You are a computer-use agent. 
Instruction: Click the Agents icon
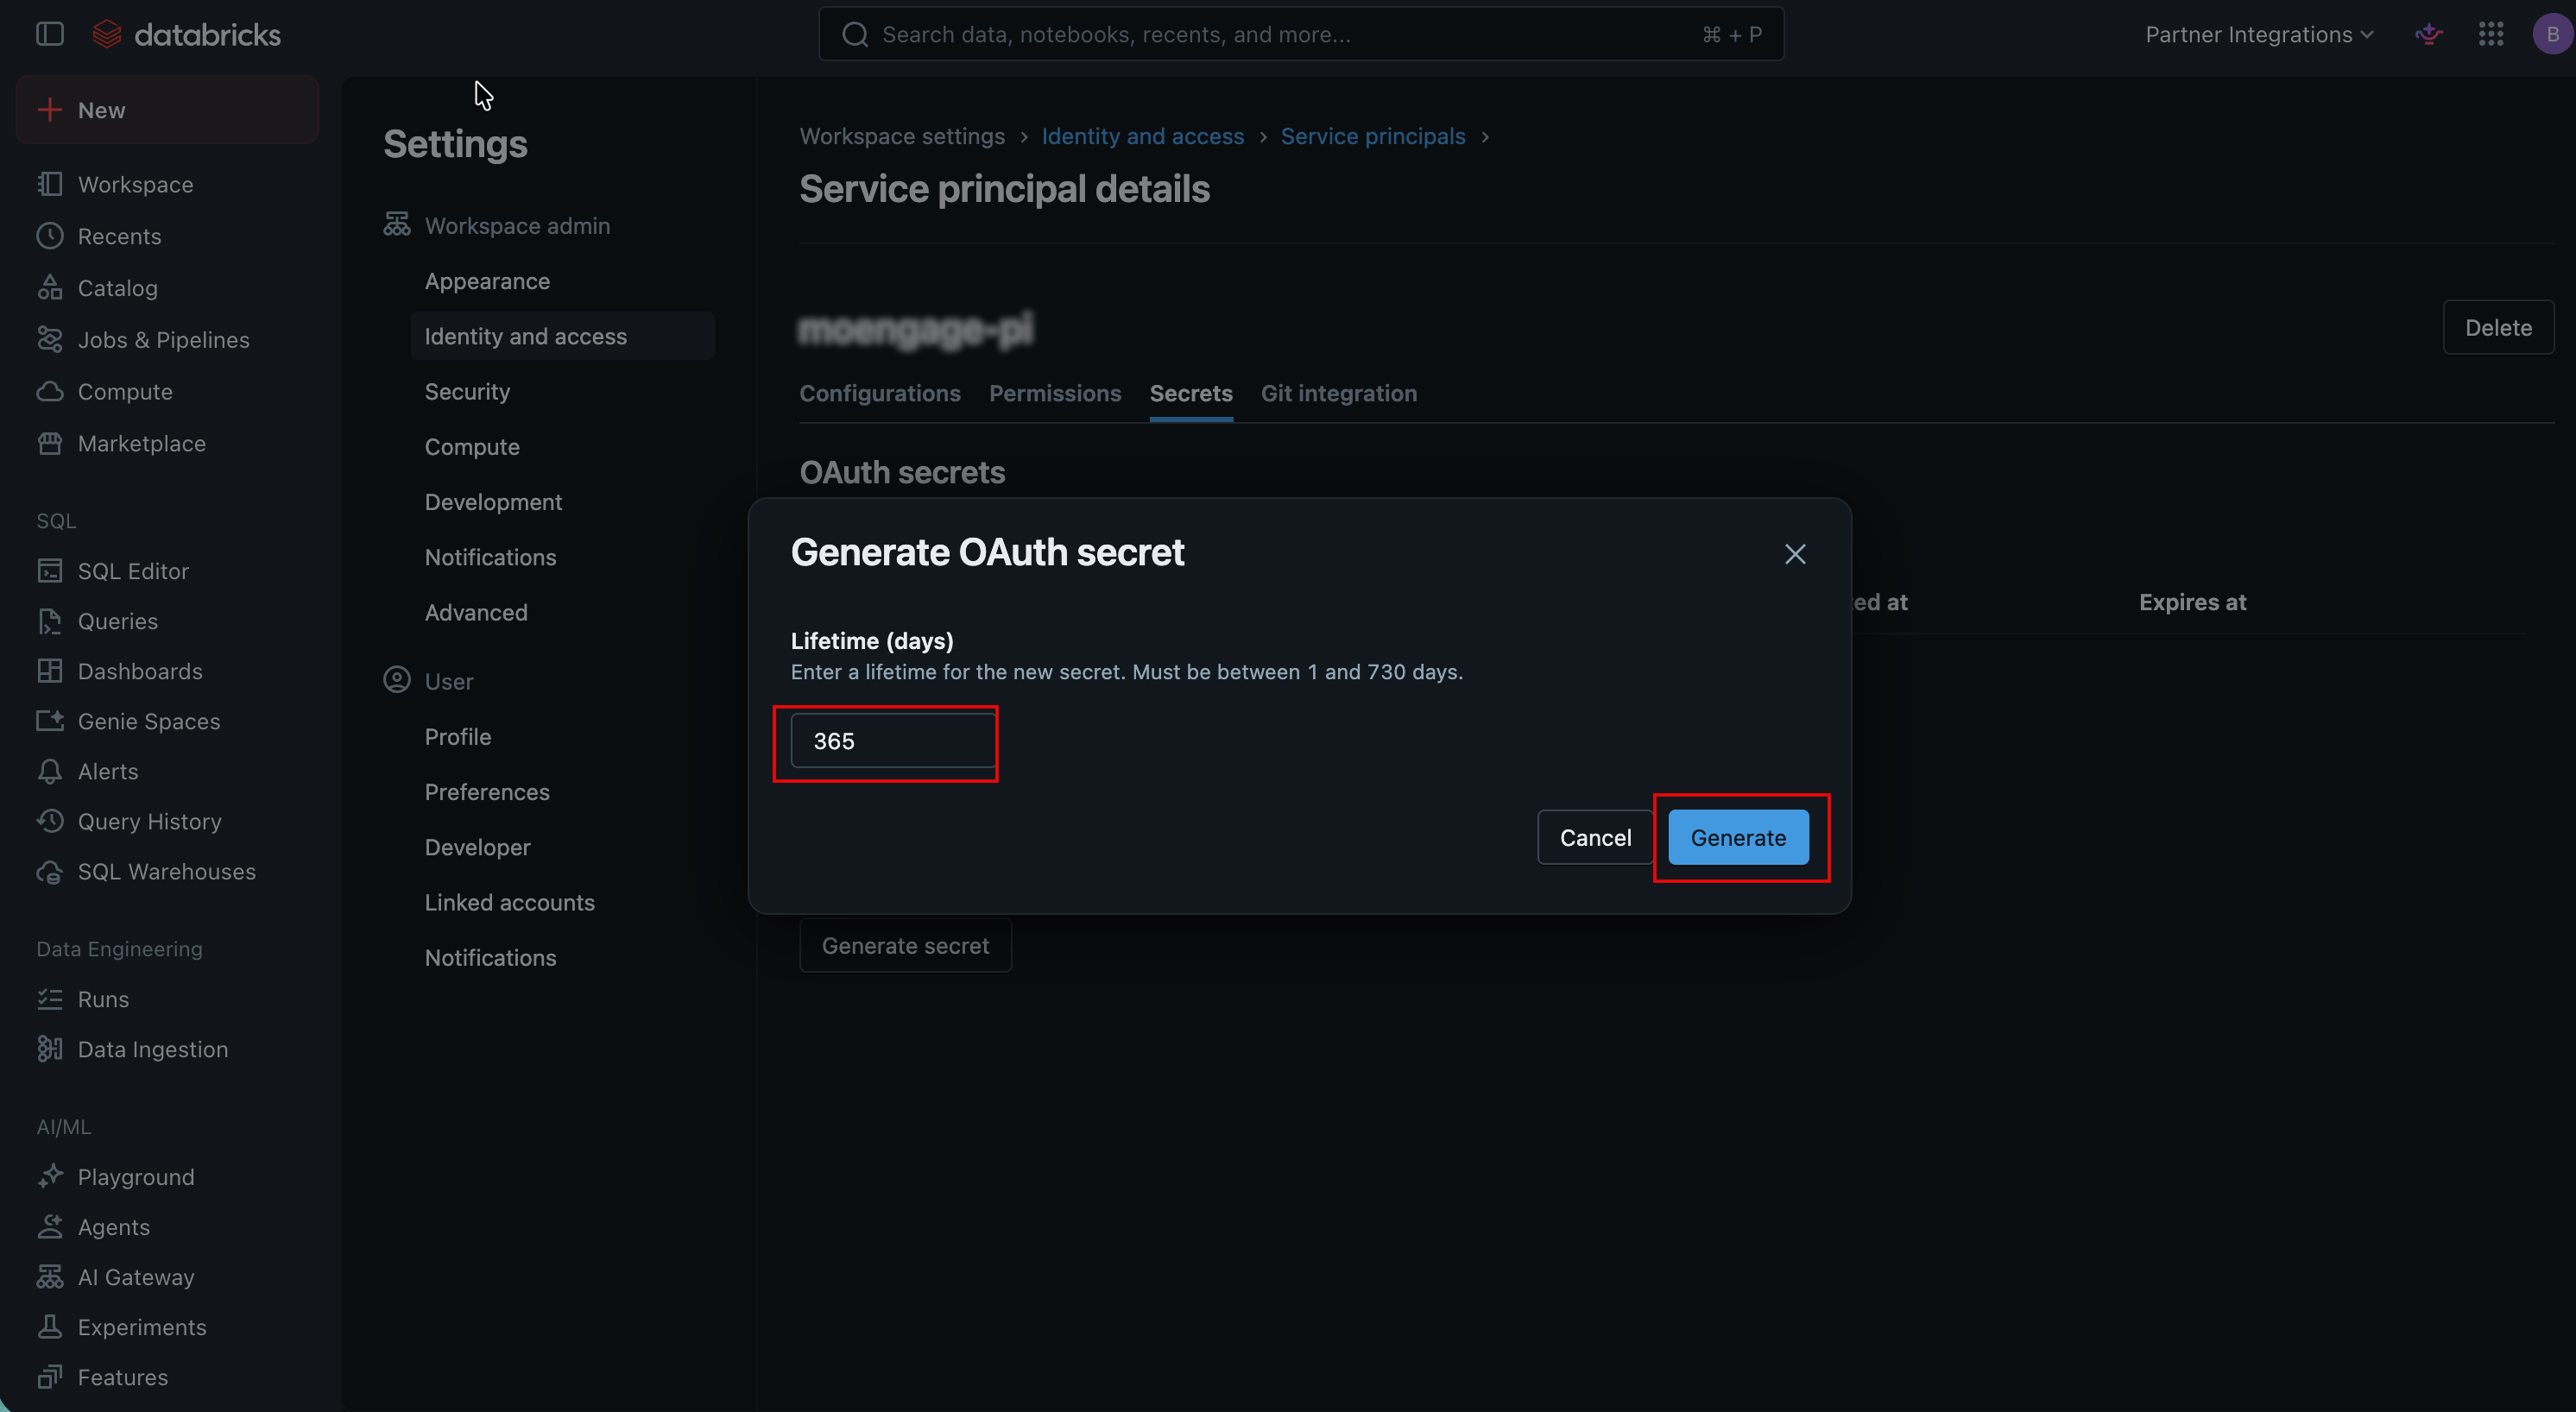coord(50,1227)
